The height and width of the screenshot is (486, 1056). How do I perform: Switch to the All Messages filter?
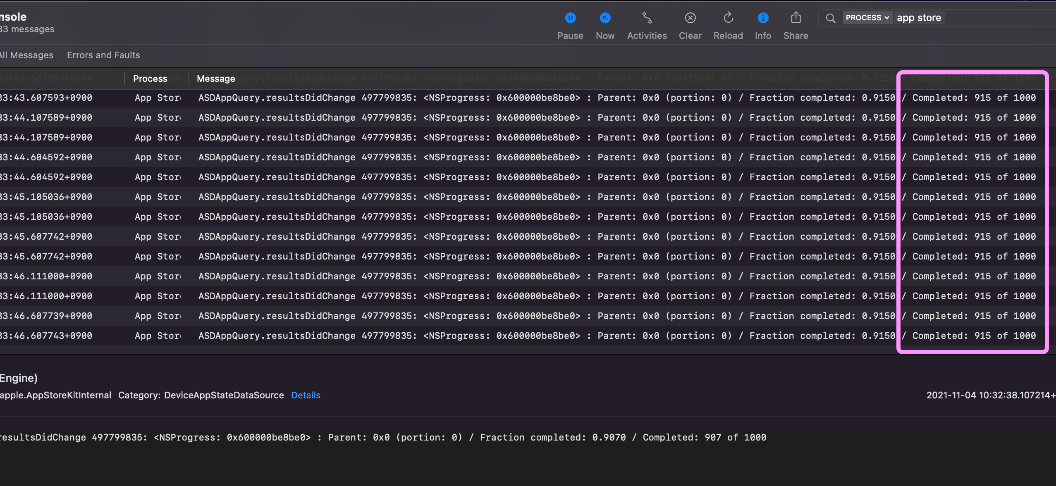26,55
